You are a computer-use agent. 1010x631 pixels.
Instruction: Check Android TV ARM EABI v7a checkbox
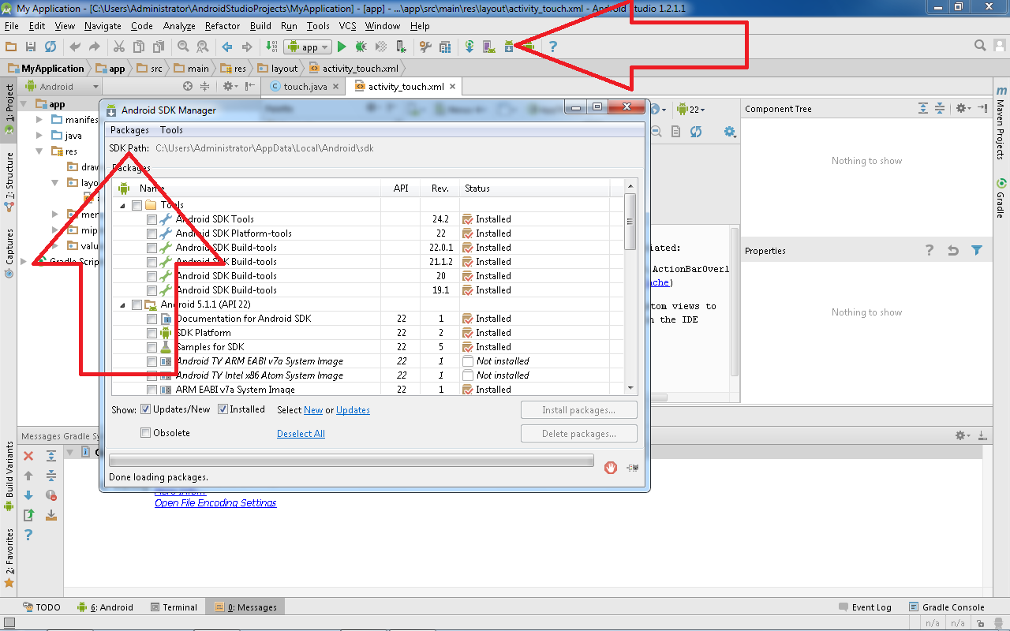(x=151, y=361)
